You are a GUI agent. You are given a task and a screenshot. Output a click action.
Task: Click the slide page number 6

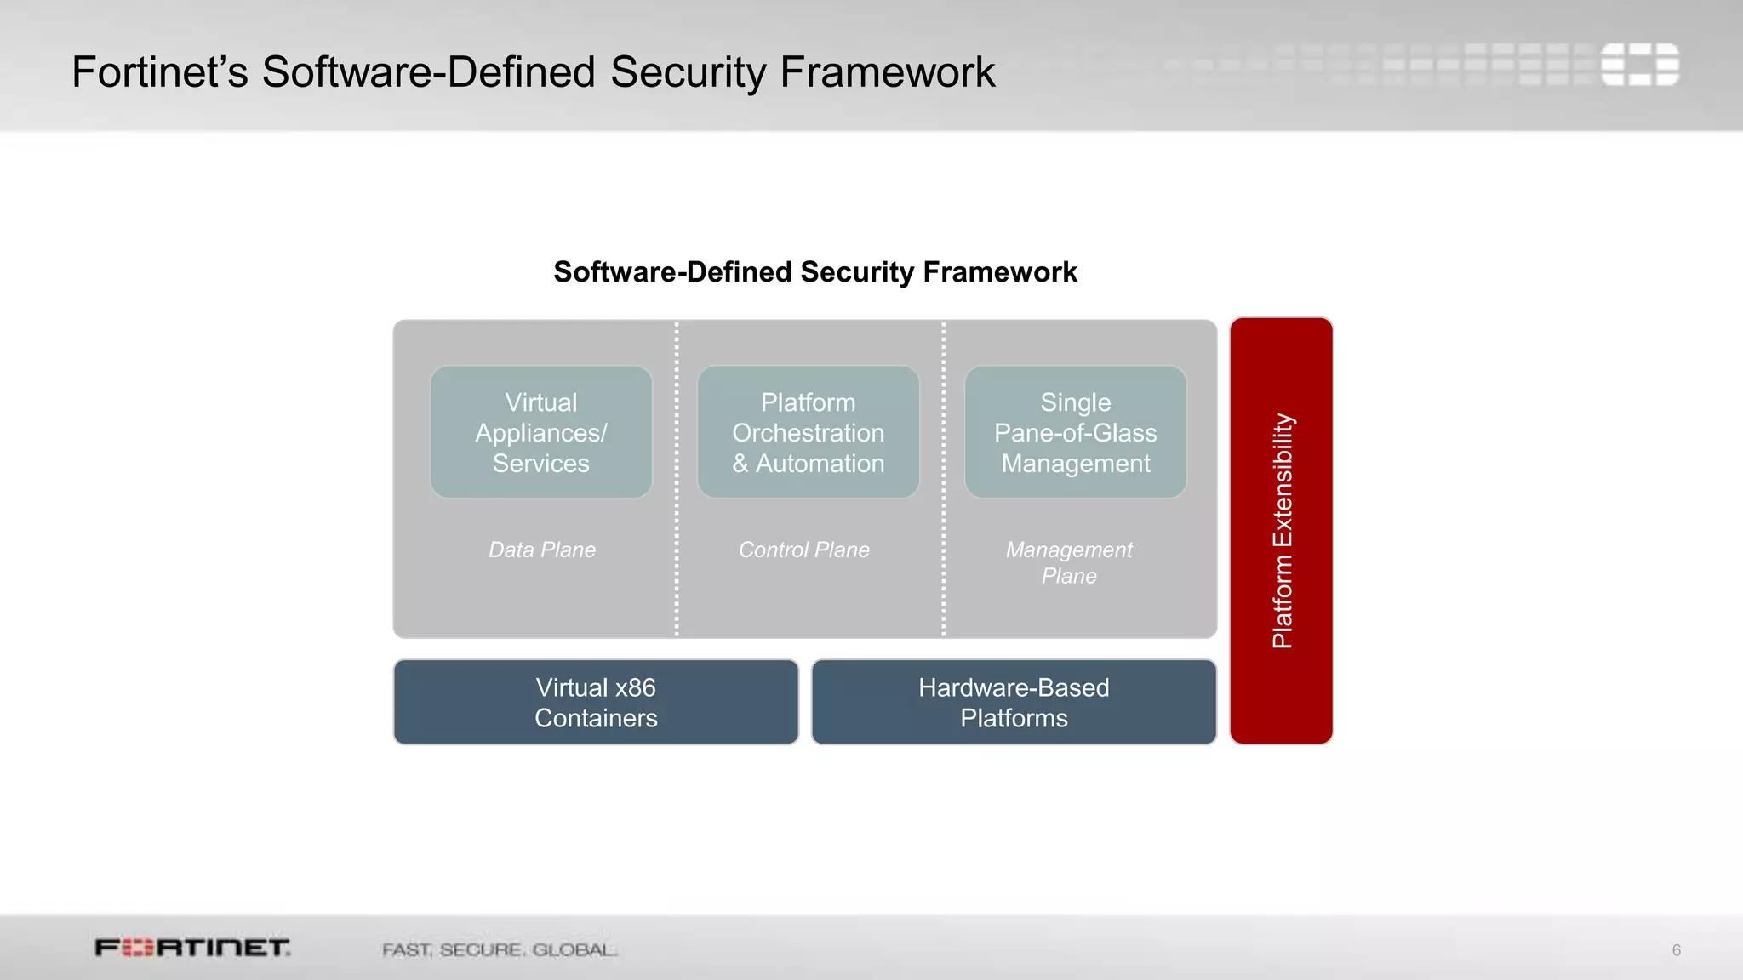point(1676,950)
